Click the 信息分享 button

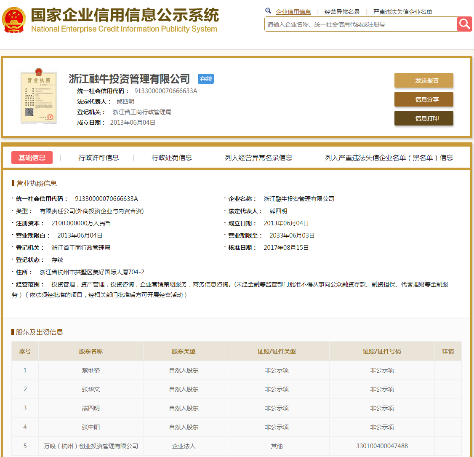(423, 99)
